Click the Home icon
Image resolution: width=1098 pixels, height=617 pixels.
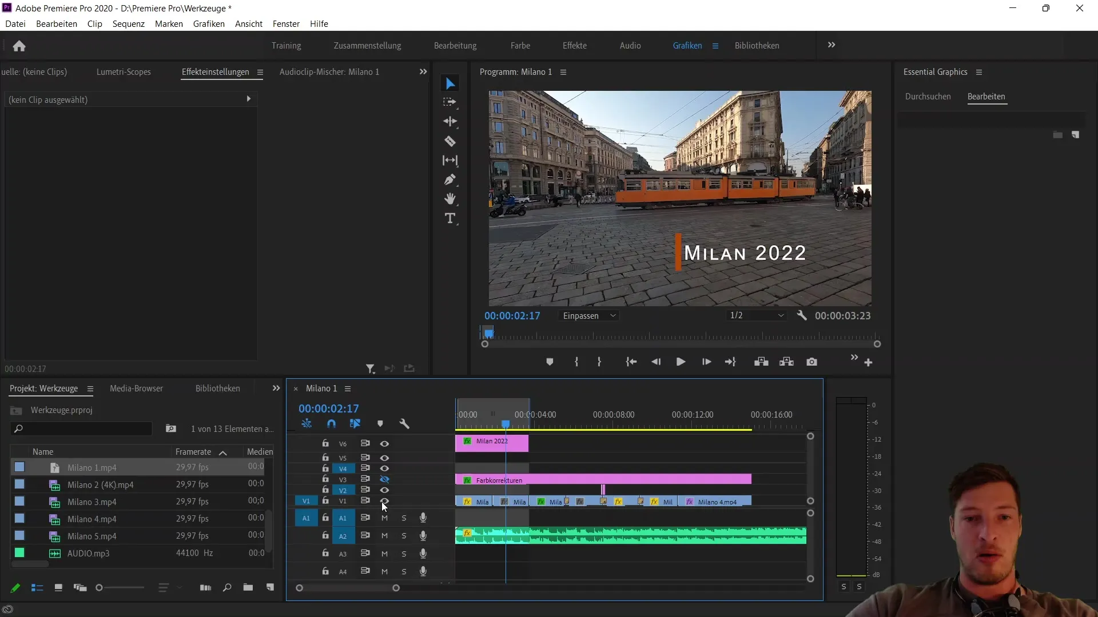[19, 46]
